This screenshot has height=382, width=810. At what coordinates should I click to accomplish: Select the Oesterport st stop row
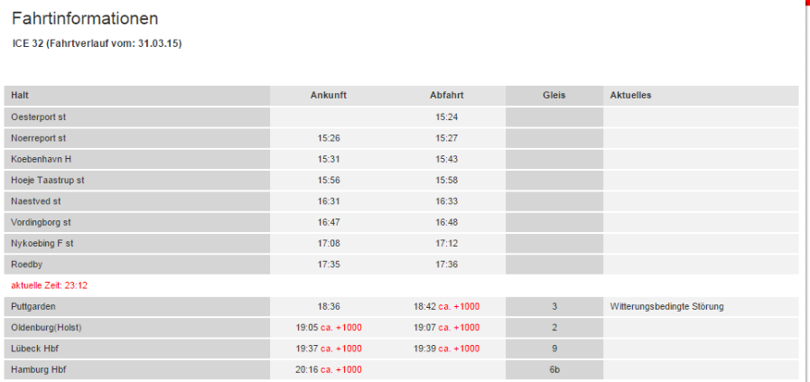[401, 117]
